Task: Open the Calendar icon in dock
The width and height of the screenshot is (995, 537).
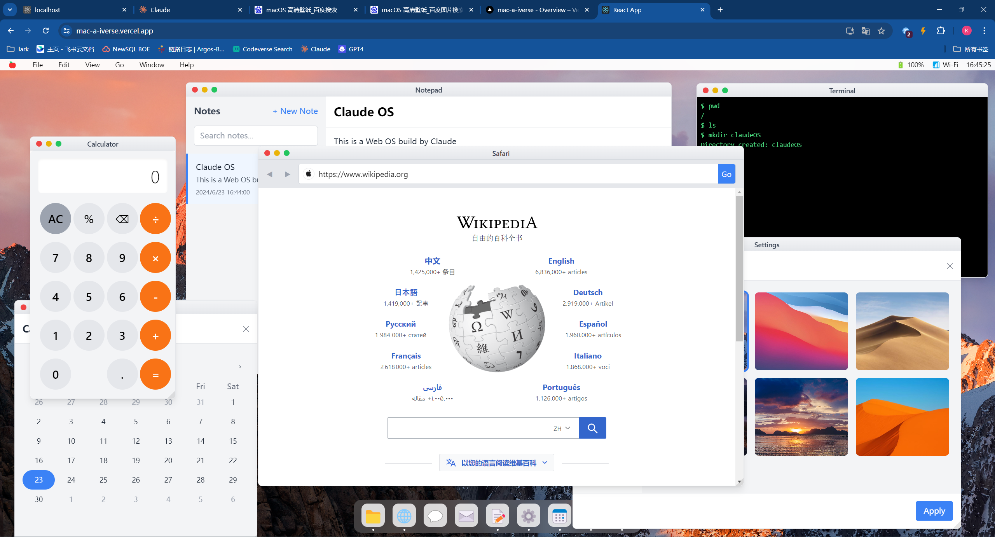Action: tap(559, 516)
